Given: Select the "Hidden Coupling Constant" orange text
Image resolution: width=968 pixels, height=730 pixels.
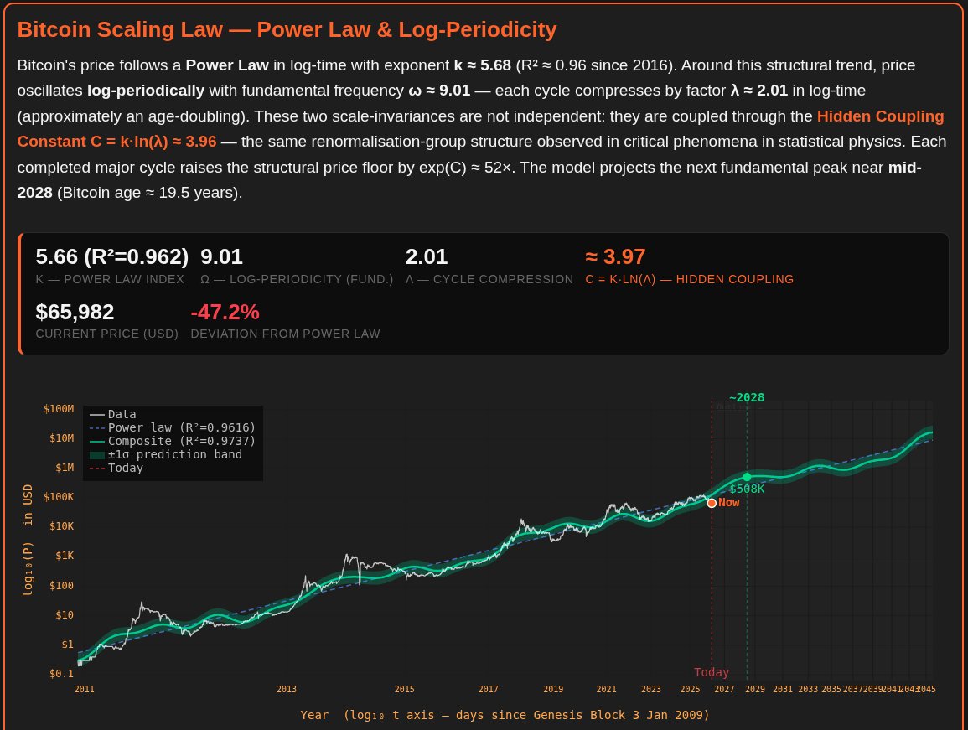Looking at the screenshot, I should (880, 116).
